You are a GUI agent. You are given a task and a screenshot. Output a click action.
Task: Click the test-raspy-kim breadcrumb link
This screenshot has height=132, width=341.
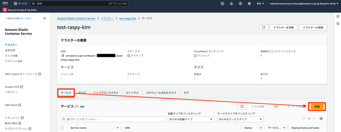click(128, 19)
